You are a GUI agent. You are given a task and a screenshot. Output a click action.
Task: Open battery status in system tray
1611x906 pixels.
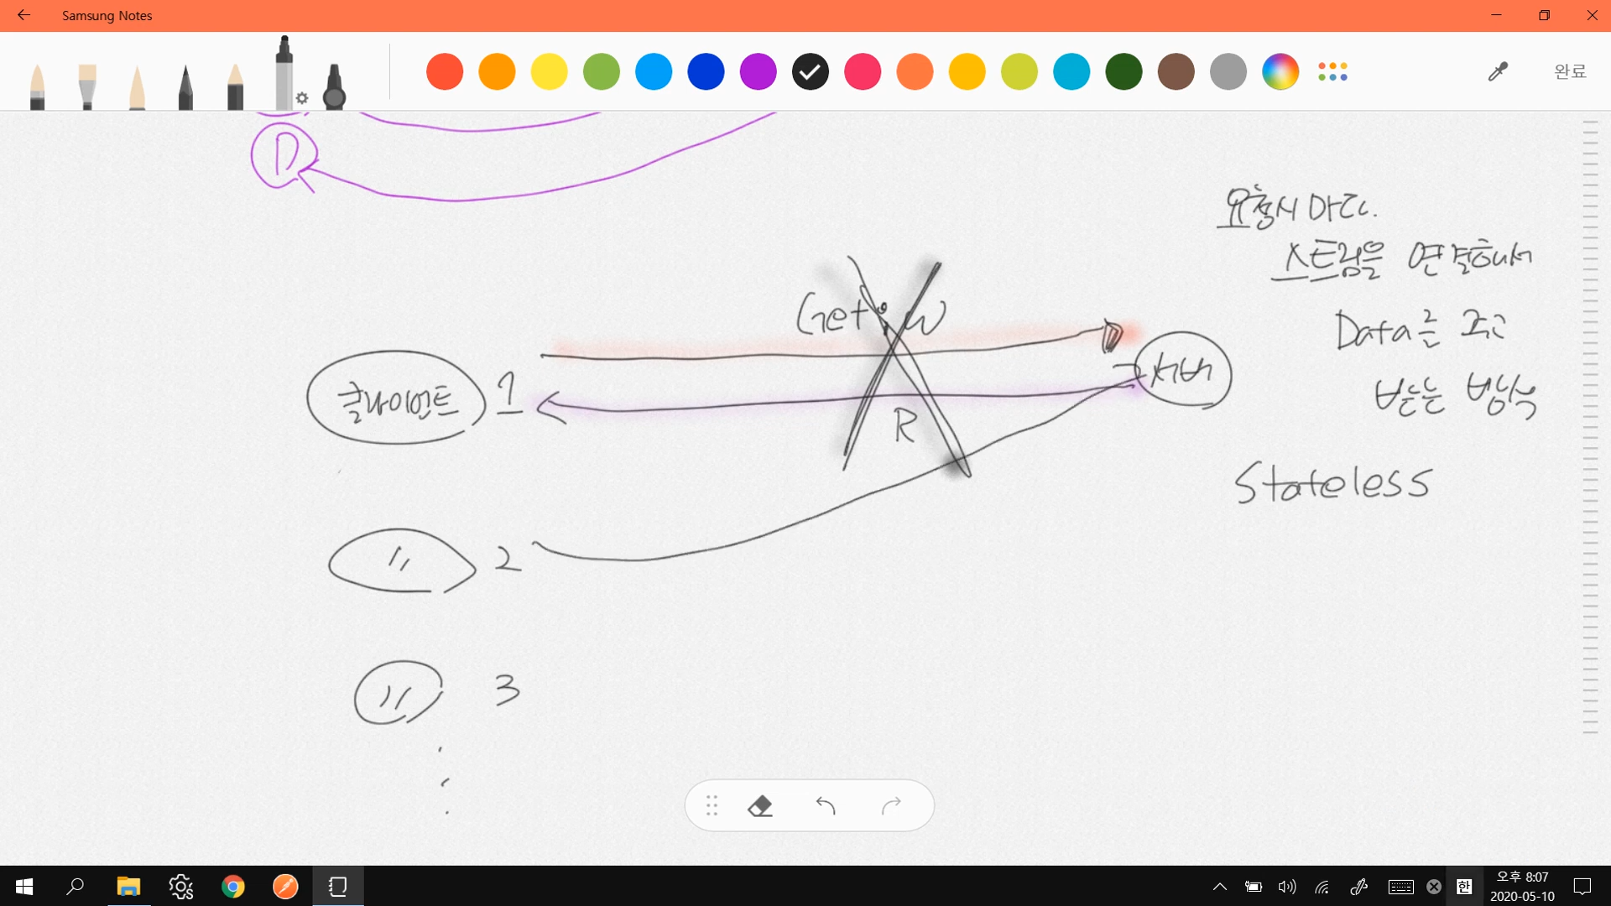tap(1254, 887)
